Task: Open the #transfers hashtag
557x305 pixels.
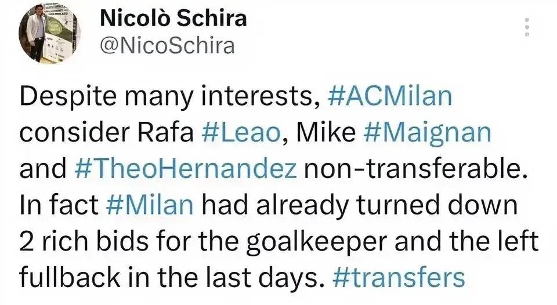Action: [399, 277]
